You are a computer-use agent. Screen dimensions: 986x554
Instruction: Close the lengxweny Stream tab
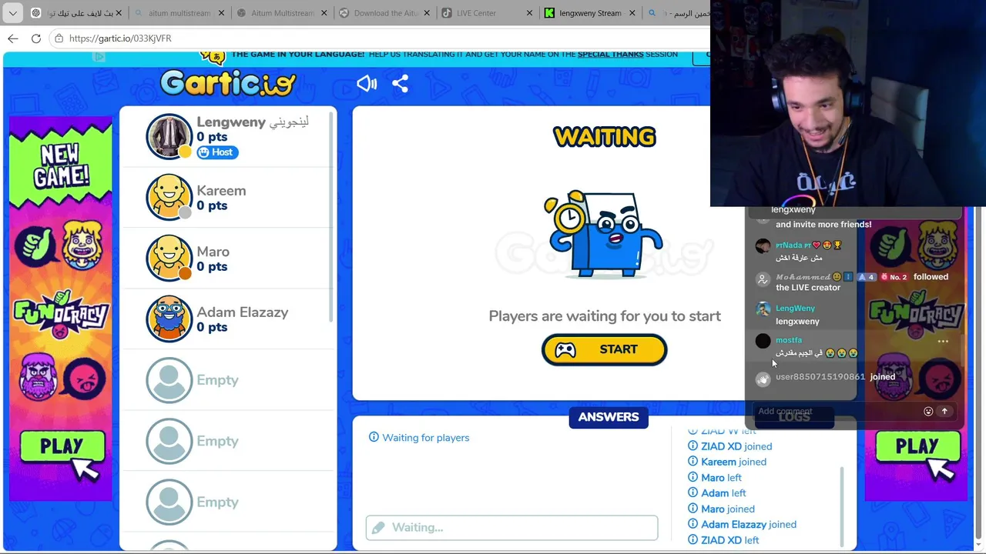point(632,13)
